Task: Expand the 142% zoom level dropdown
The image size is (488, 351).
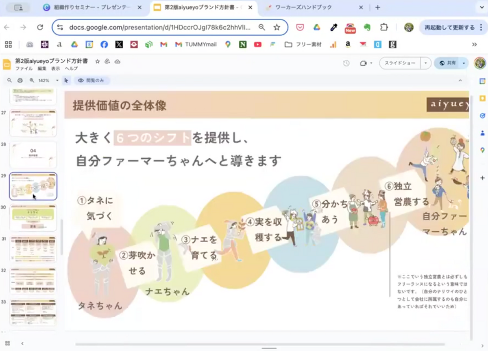Action: click(57, 80)
